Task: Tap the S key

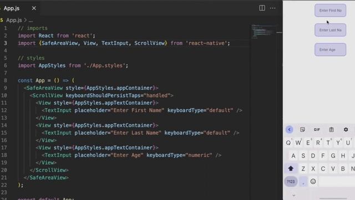Action: [303, 156]
